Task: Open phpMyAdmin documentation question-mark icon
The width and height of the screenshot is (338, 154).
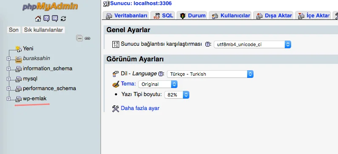Action: click(46, 19)
